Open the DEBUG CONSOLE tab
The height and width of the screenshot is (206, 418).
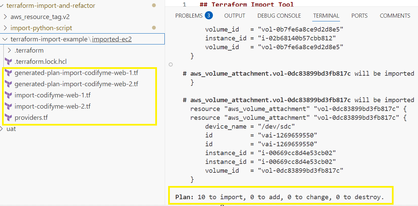pos(279,16)
